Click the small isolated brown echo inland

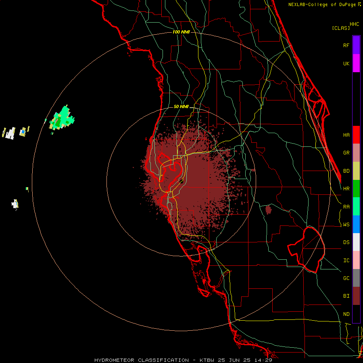coord(268,210)
